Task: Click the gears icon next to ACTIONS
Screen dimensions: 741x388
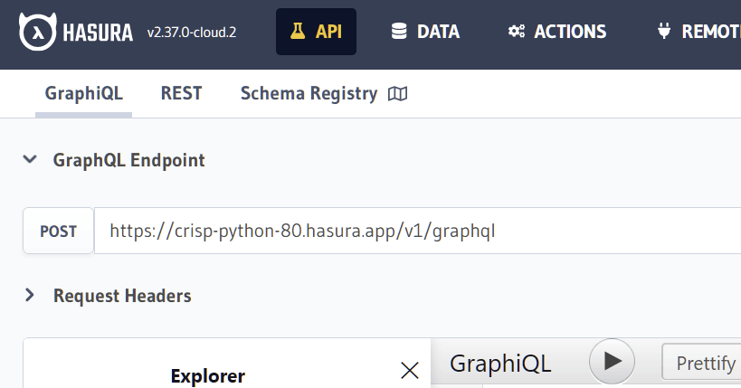Action: (517, 32)
